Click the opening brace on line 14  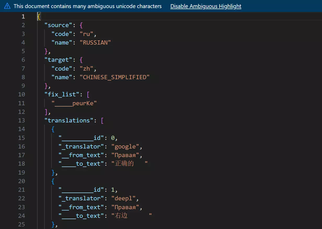[53, 129]
